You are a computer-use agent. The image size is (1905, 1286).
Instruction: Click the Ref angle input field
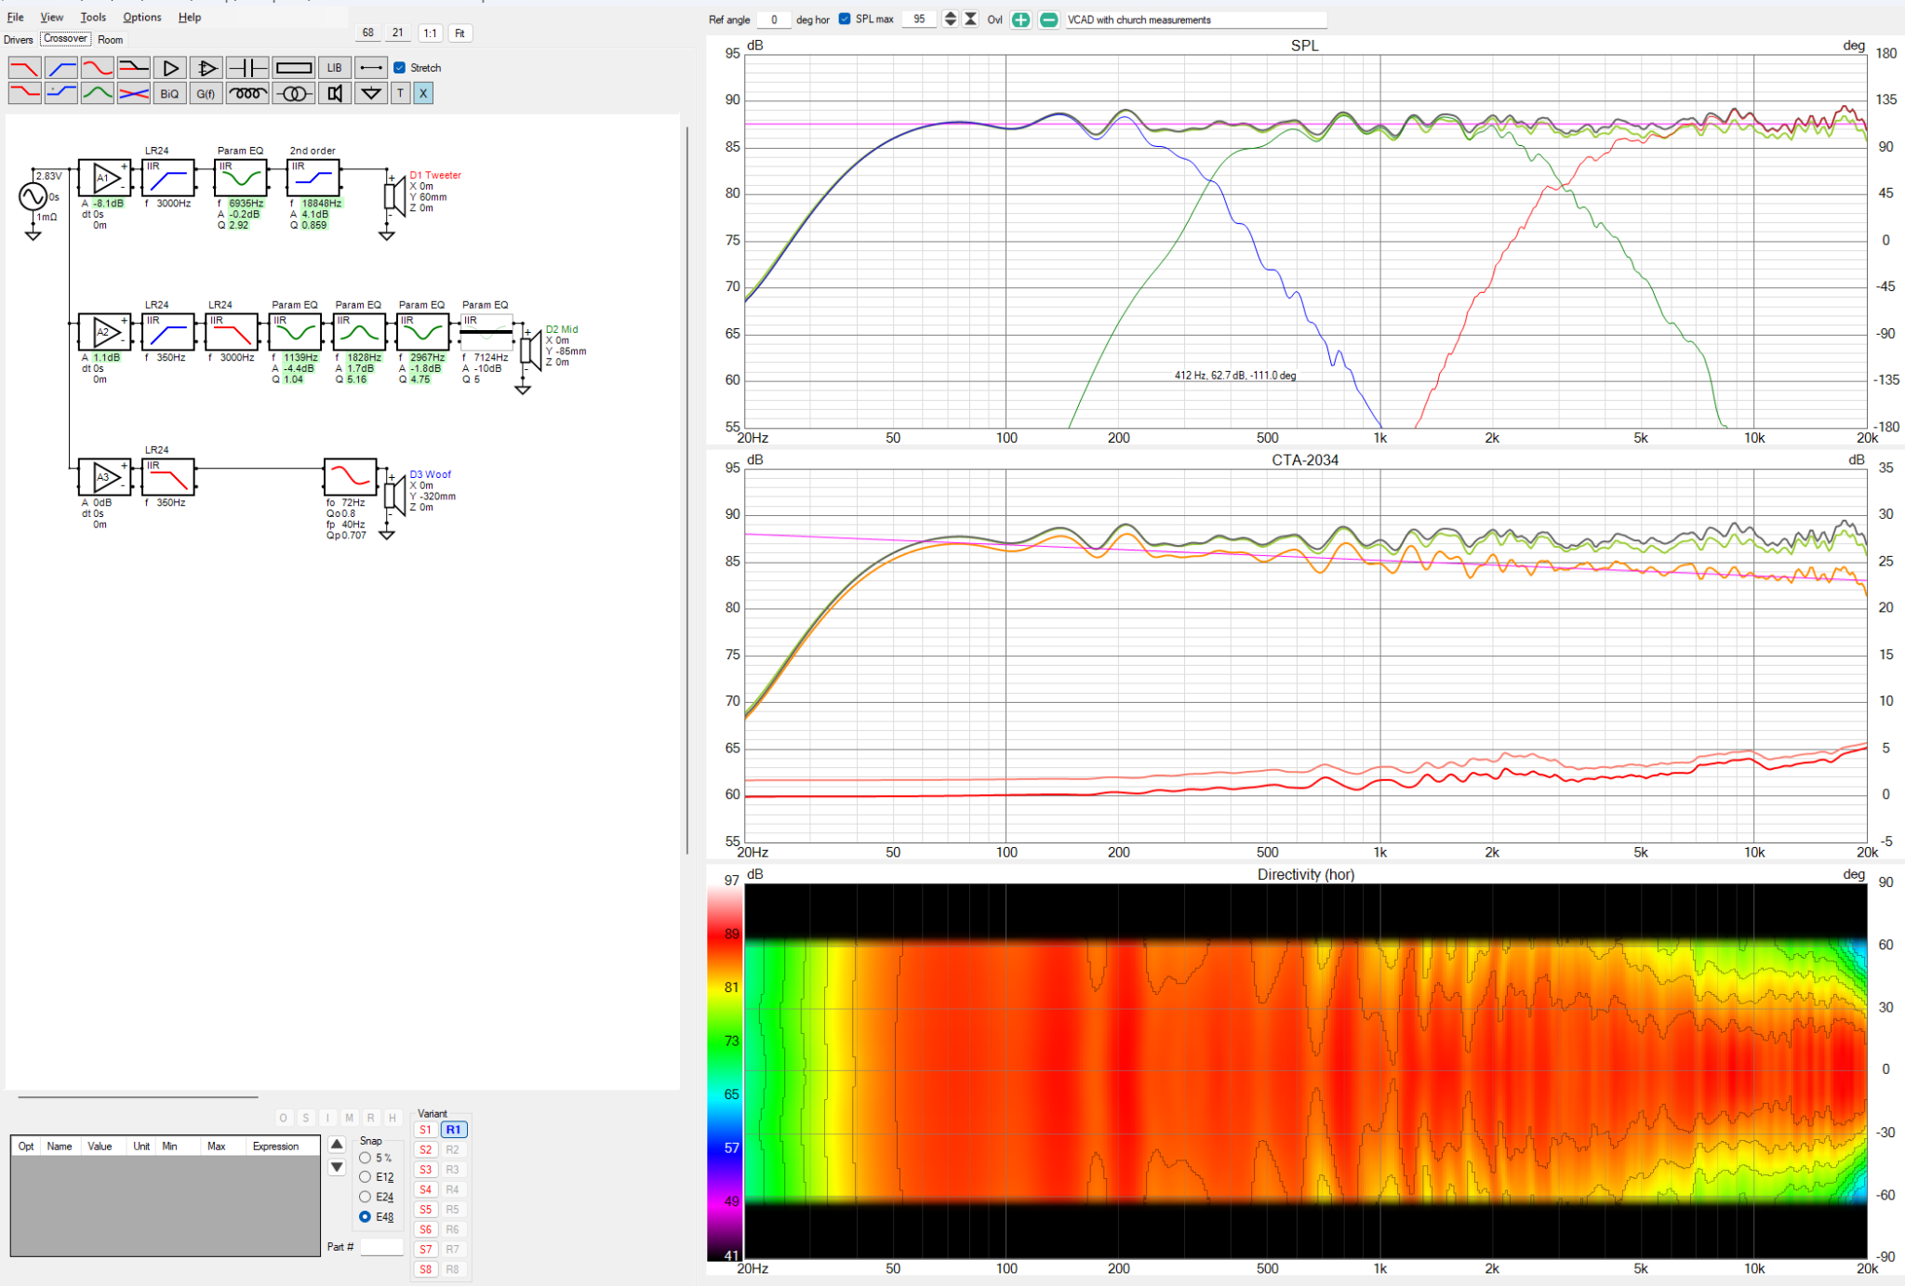tap(774, 20)
